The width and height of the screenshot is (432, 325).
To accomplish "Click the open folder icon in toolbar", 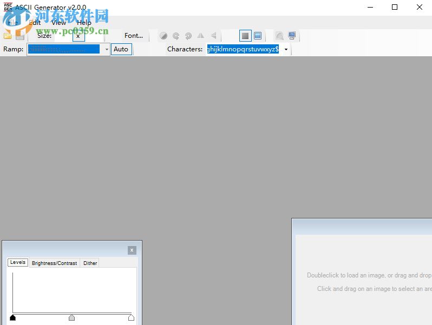I will [8, 36].
